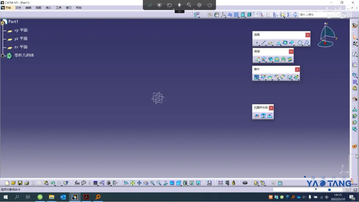Select the Unfold tool in 已展开外形 toolbar
This screenshot has height=202, width=359.
257,116
